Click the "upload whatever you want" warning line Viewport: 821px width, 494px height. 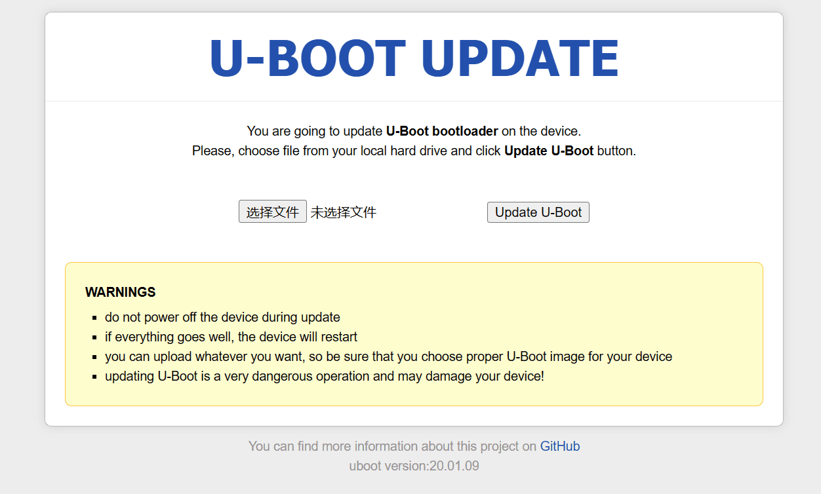388,357
